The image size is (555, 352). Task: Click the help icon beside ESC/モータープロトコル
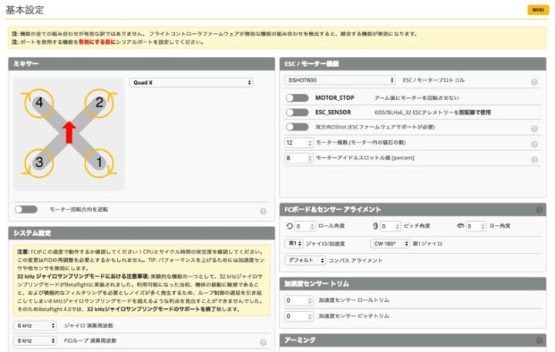[x=534, y=82]
